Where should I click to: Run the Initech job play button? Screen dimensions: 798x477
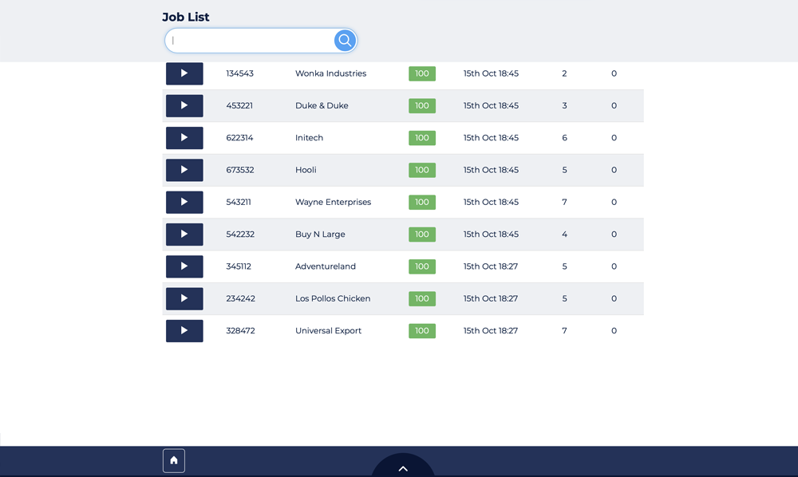(x=184, y=138)
